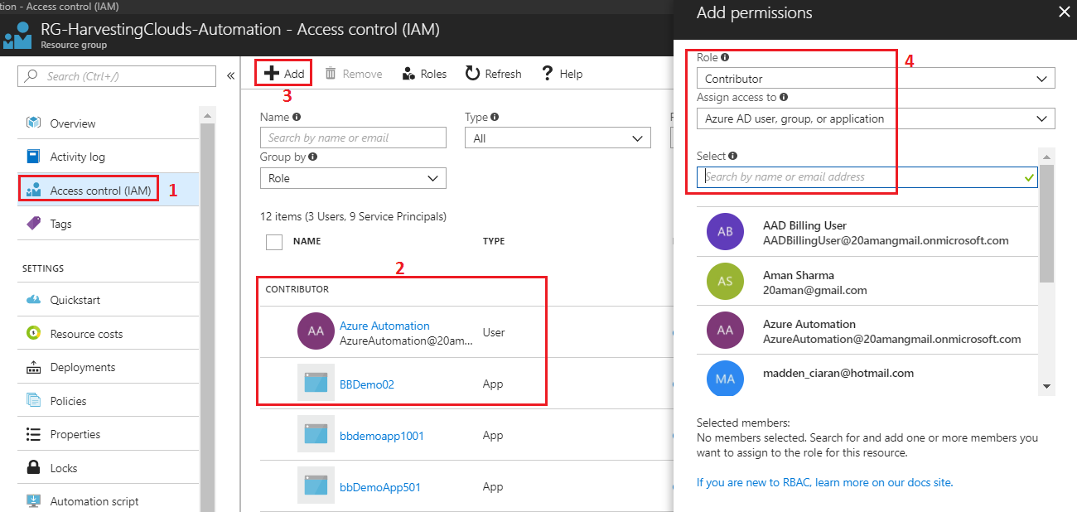Viewport: 1077px width, 512px height.
Task: Select AAD Billing User from member list
Action: coord(867,233)
